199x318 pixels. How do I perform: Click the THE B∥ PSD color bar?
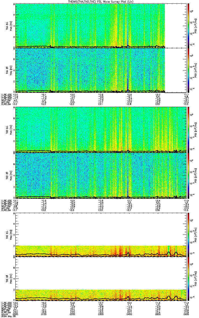pyautogui.click(x=189, y=279)
